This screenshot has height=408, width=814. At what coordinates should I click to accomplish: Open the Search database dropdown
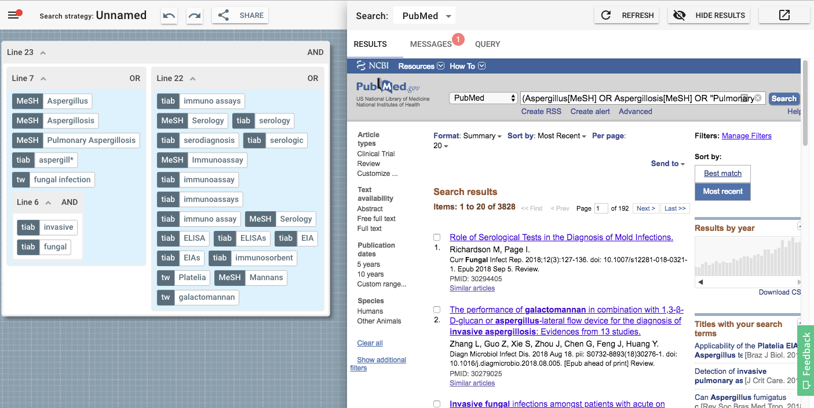tap(424, 16)
